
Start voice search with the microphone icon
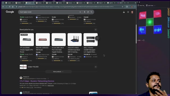(x=84, y=12)
